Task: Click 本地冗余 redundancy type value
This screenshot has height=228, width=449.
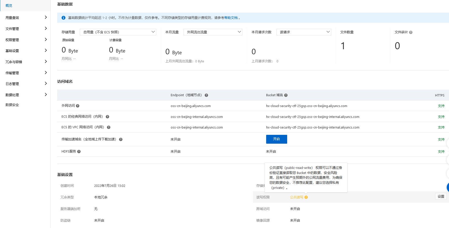Action: [101, 197]
